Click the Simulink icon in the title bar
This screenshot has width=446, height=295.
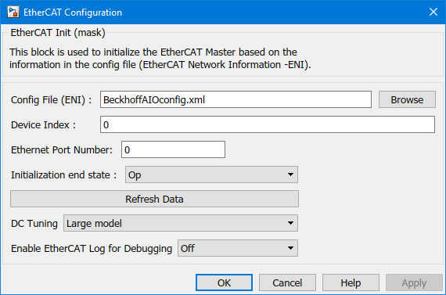[13, 13]
